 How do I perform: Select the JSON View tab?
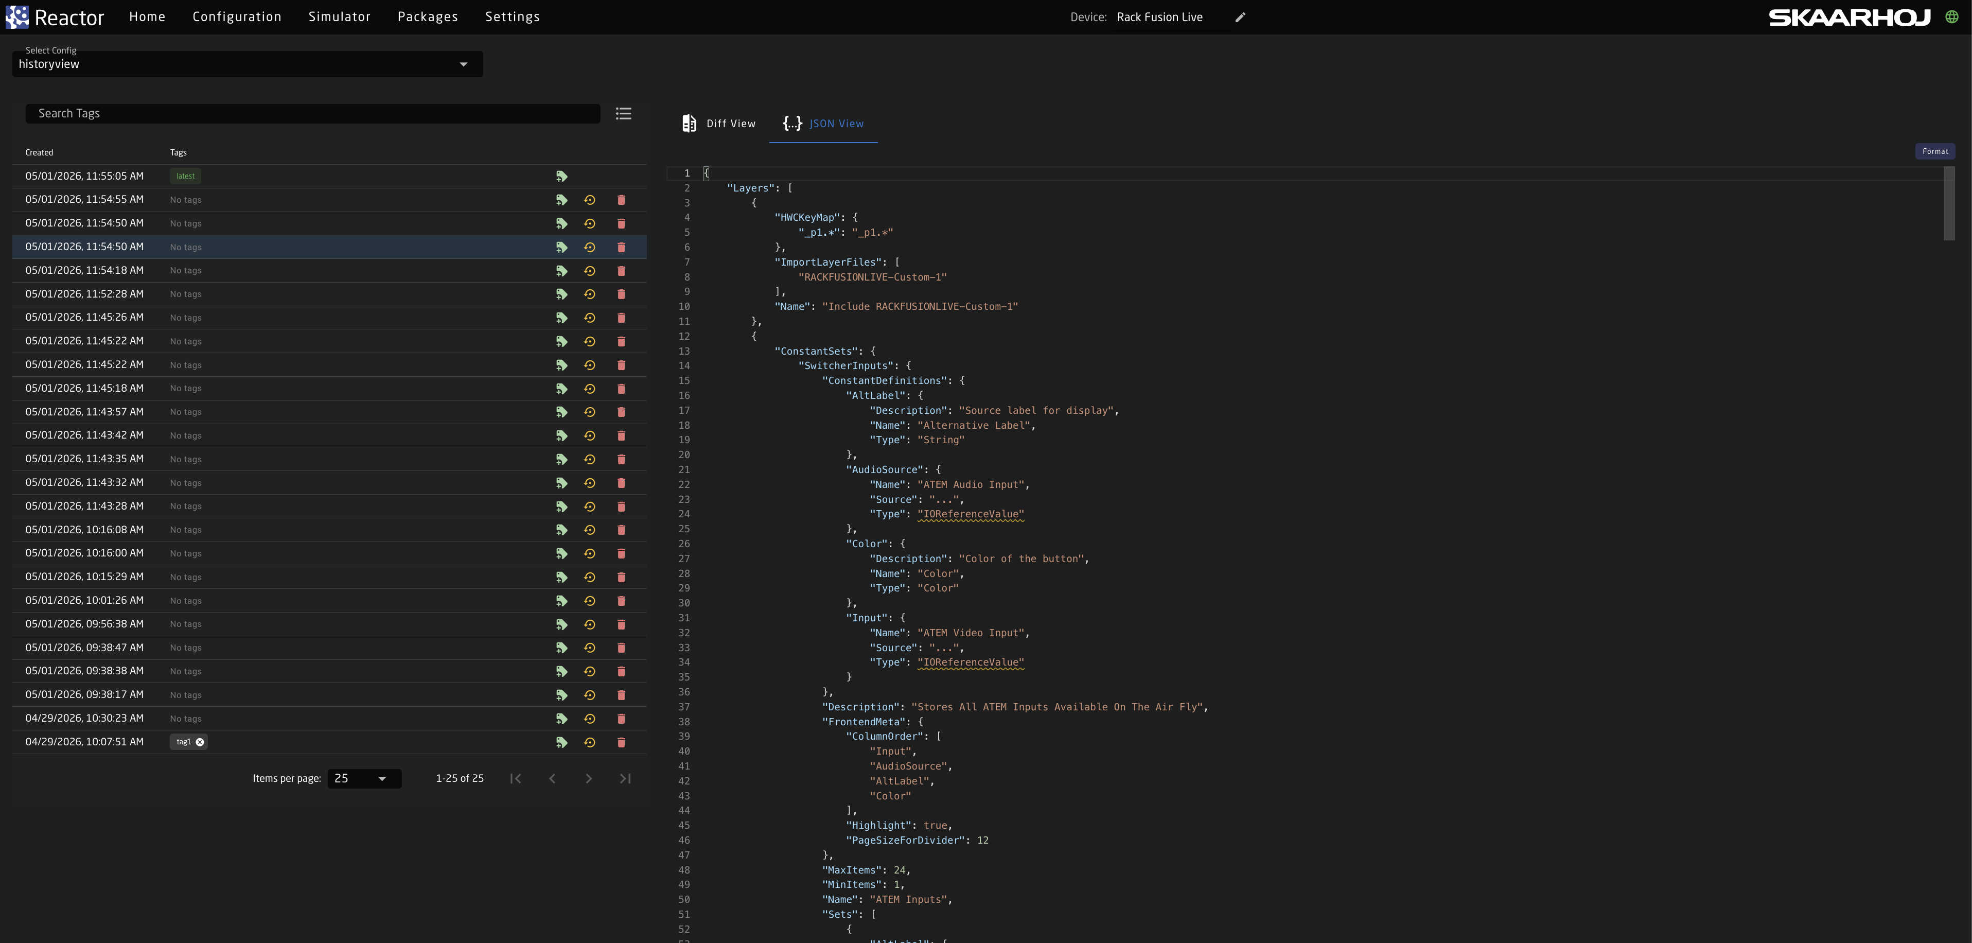coord(823,123)
